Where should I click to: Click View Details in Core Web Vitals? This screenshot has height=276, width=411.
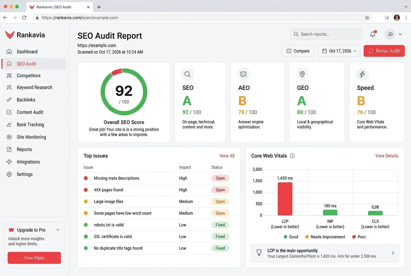tap(387, 156)
